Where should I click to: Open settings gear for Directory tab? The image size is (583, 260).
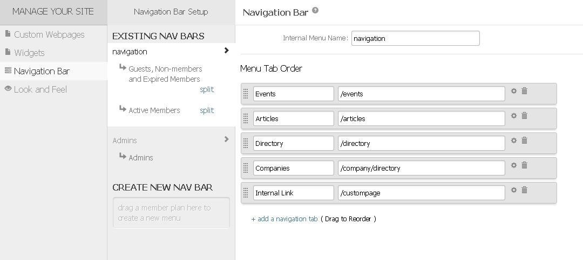pos(514,140)
